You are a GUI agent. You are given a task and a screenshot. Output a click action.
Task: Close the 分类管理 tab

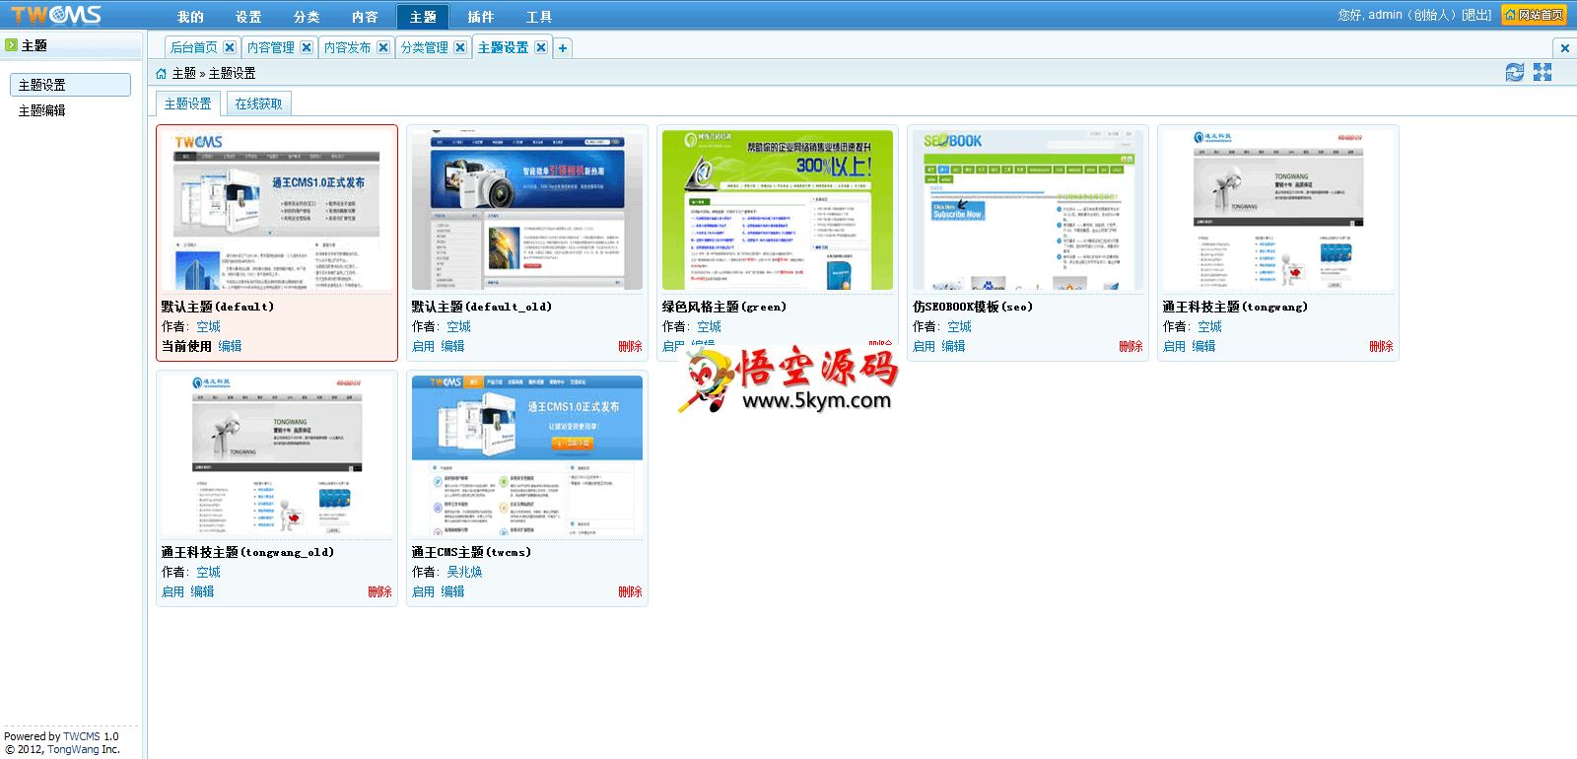460,47
